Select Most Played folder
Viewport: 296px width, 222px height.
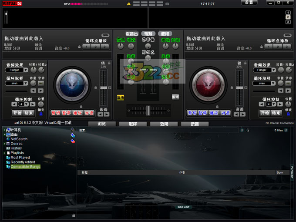click(x=20, y=158)
